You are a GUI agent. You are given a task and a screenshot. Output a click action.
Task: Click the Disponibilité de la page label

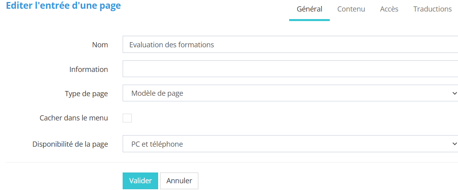70,144
